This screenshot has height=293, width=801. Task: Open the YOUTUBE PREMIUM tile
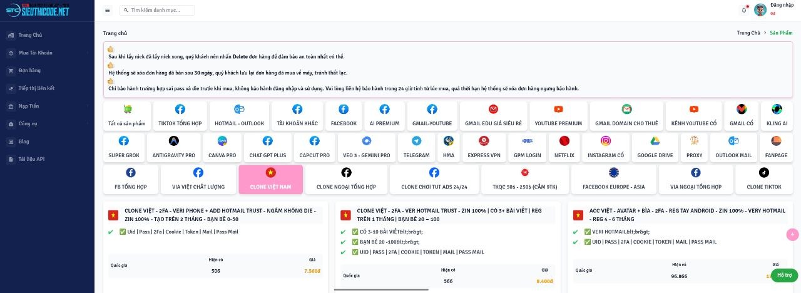(x=558, y=116)
